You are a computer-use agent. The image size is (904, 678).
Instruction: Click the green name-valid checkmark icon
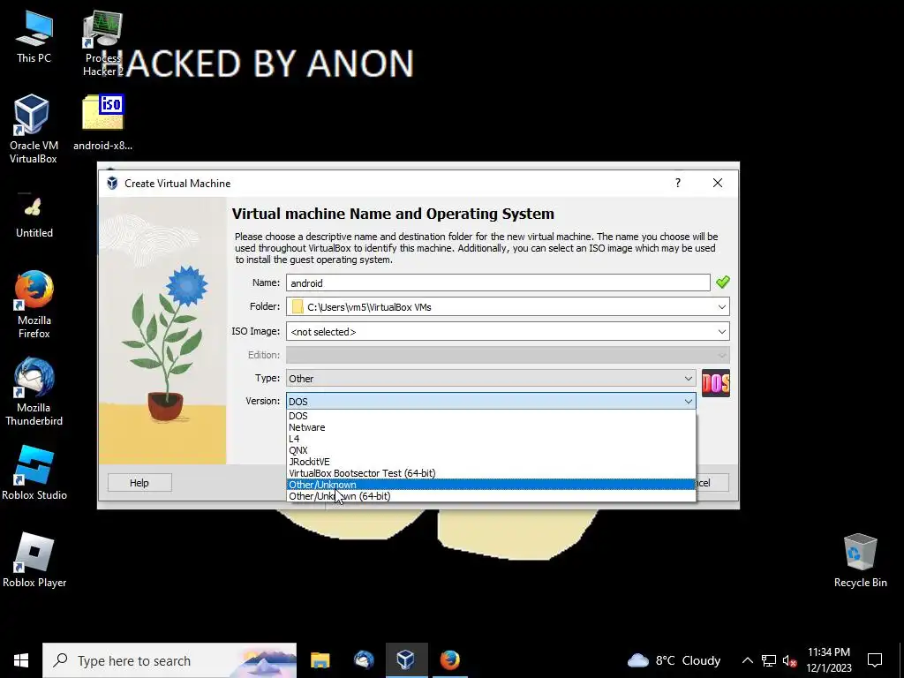coord(722,282)
